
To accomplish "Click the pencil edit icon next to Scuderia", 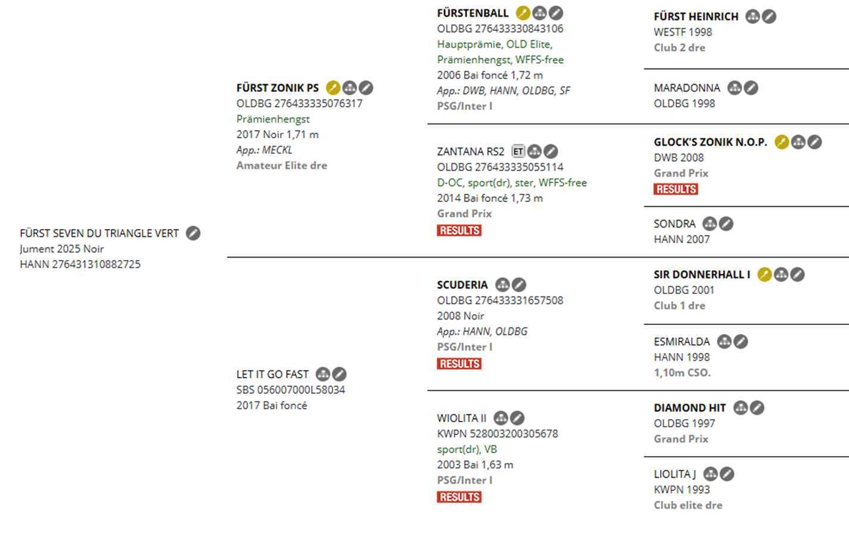I will coord(519,285).
